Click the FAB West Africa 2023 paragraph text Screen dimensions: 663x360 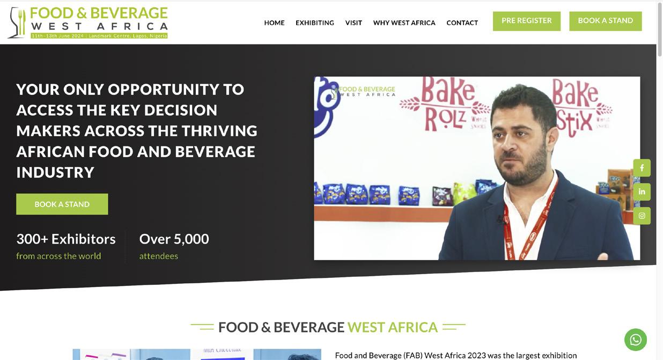[455, 355]
